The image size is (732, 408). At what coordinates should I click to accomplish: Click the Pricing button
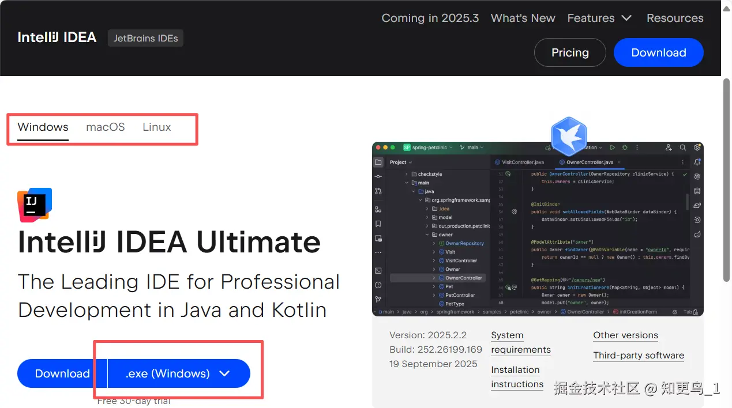click(x=570, y=52)
